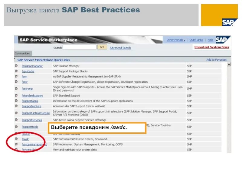Open the /supporttools link
242x181 pixels.
[30, 127]
